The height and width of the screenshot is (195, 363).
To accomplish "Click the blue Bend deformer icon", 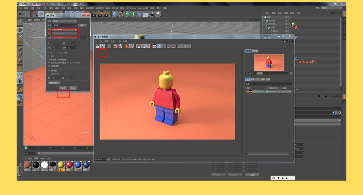I will (140, 14).
